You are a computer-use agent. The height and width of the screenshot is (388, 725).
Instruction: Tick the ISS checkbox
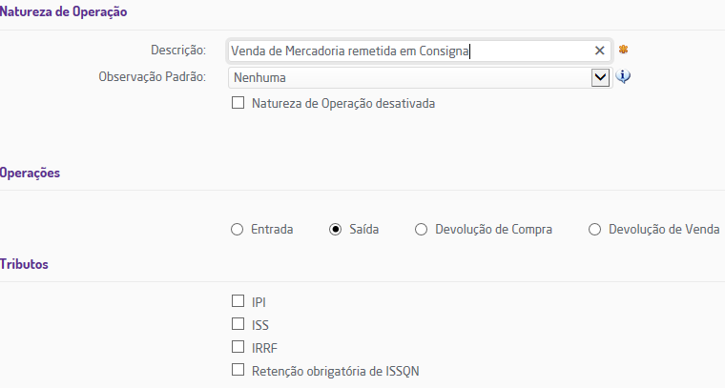[x=238, y=324]
